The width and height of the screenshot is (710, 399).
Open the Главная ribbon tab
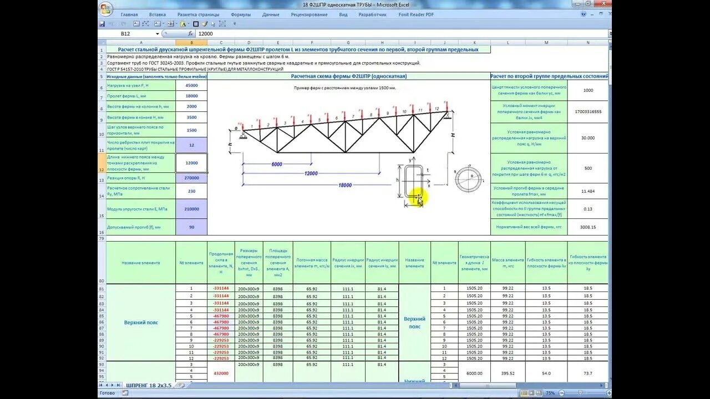129,15
